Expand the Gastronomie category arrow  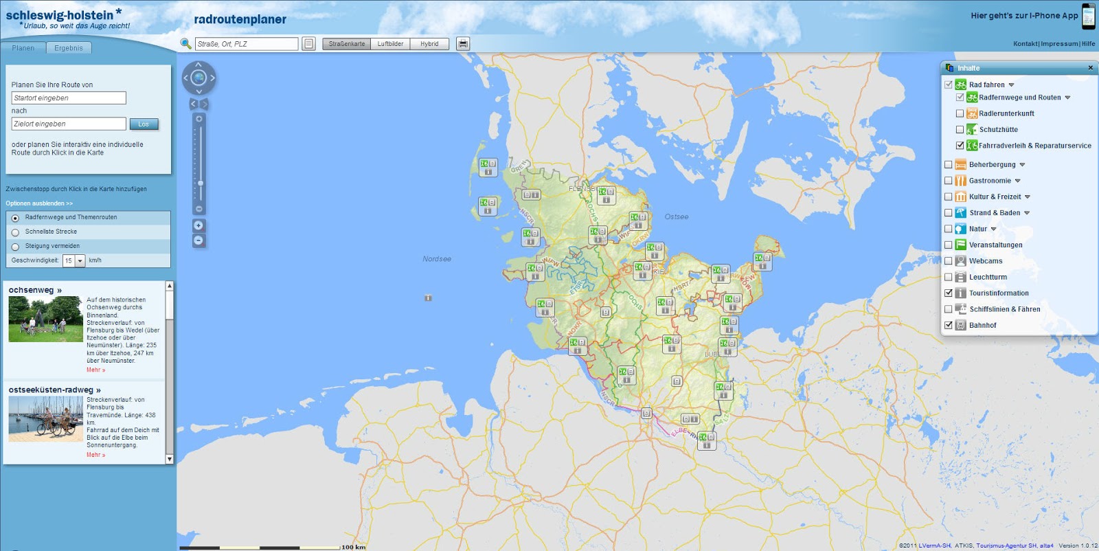click(1017, 181)
